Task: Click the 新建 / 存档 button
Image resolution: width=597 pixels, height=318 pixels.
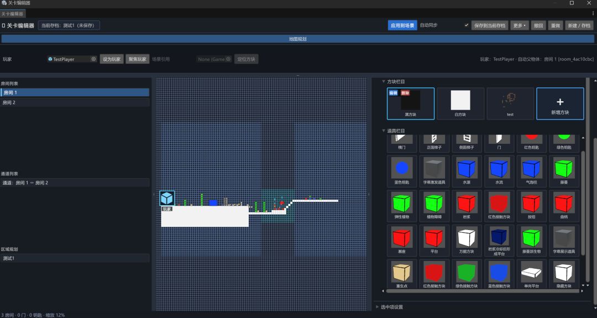Action: point(579,25)
